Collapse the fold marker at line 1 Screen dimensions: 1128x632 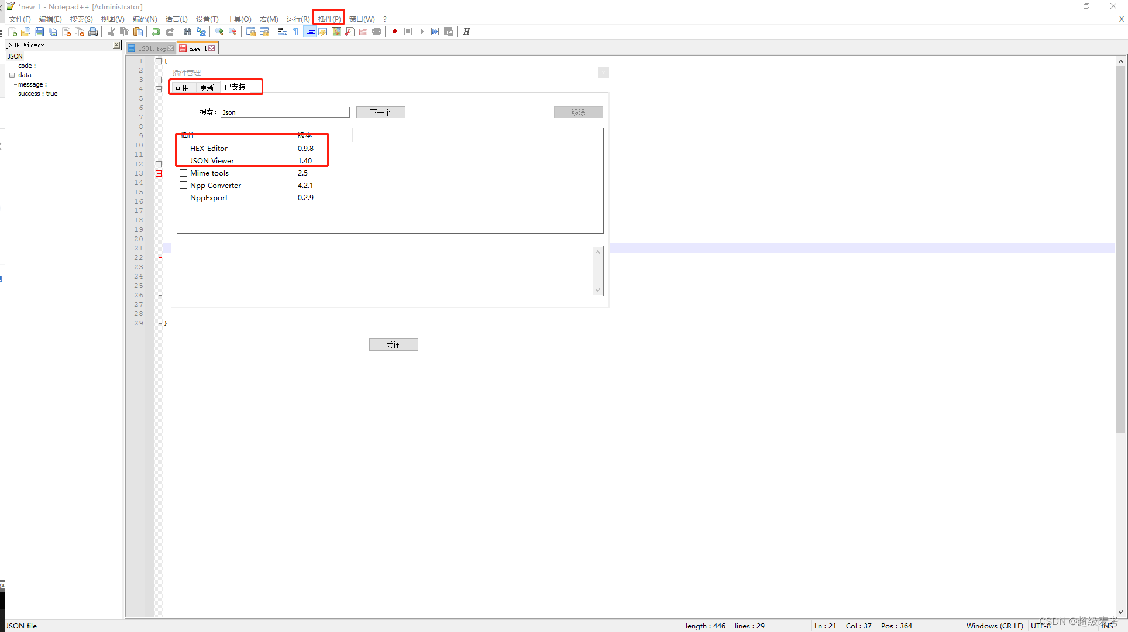click(x=159, y=61)
